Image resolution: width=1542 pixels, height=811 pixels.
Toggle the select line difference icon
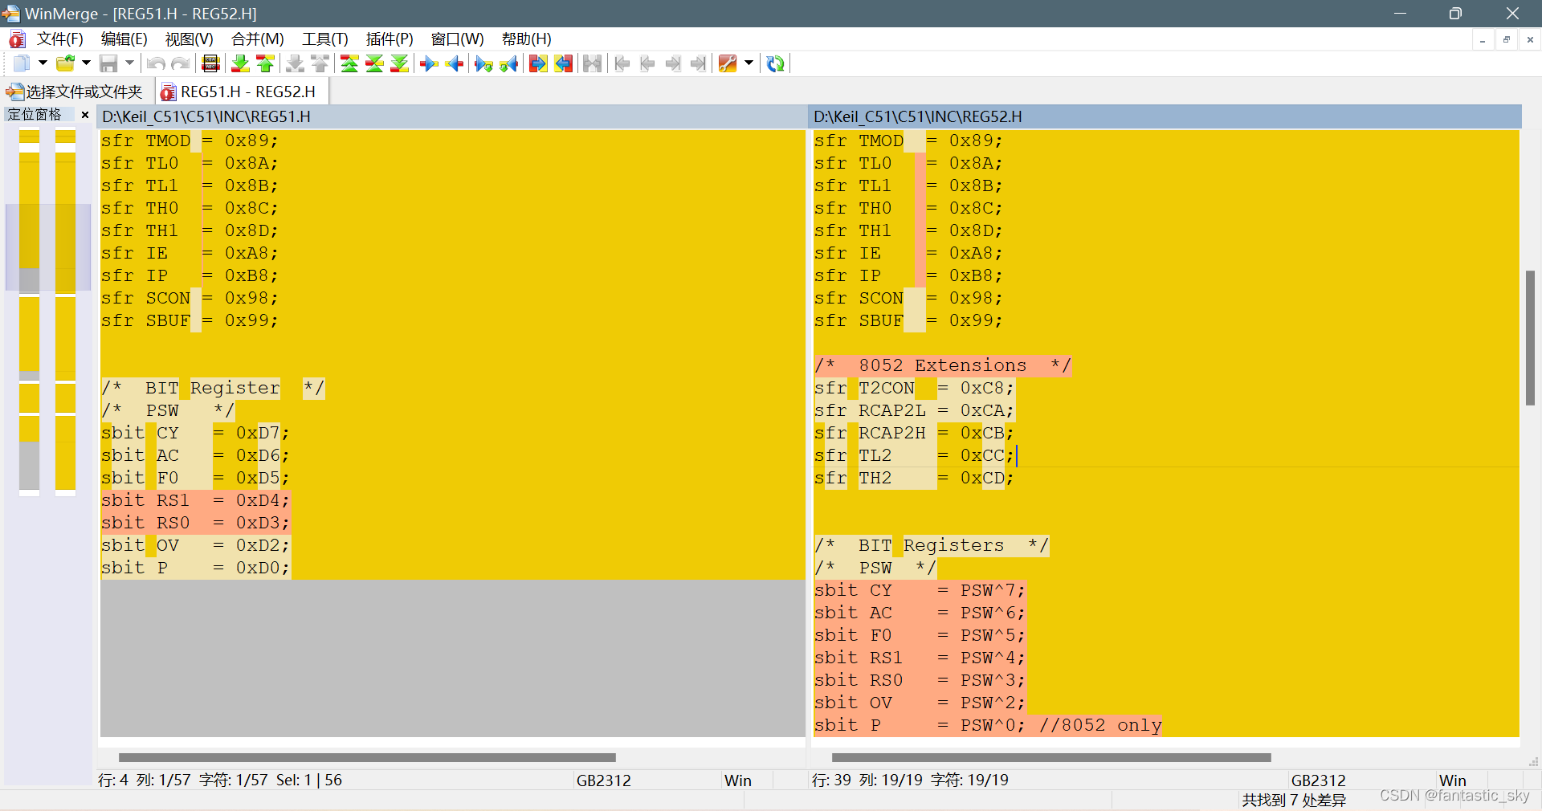(210, 63)
